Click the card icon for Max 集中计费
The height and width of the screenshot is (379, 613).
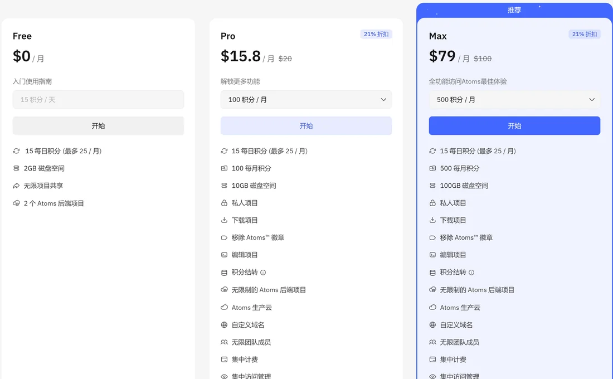(x=432, y=359)
